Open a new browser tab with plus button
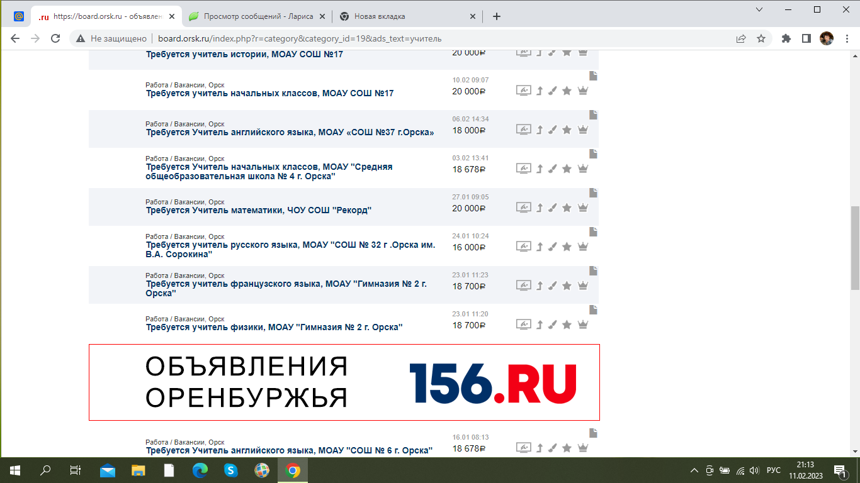This screenshot has height=483, width=860. point(497,16)
